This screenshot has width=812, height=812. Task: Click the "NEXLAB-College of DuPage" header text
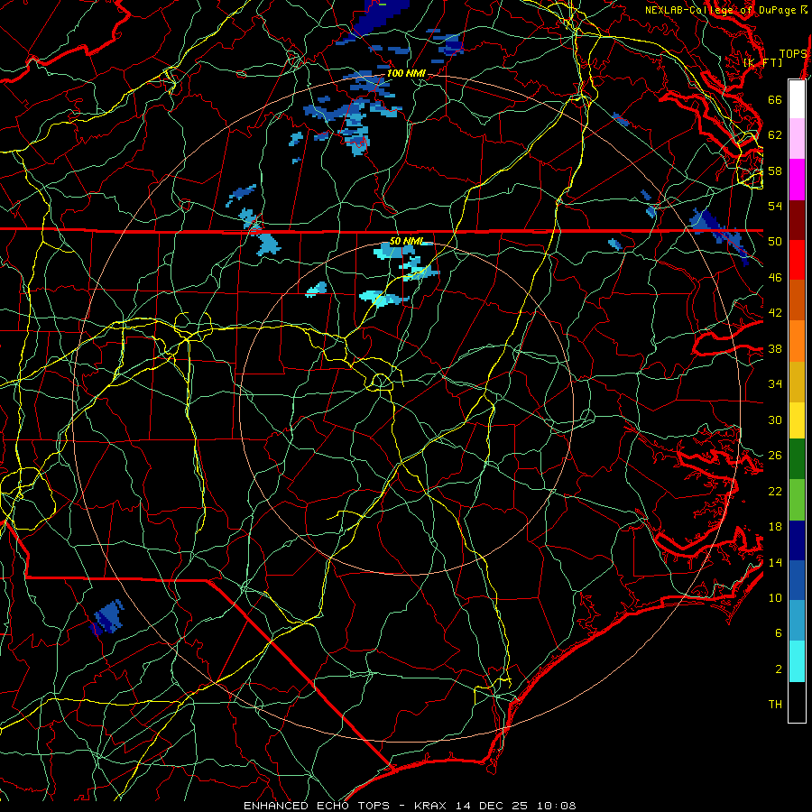coord(722,10)
